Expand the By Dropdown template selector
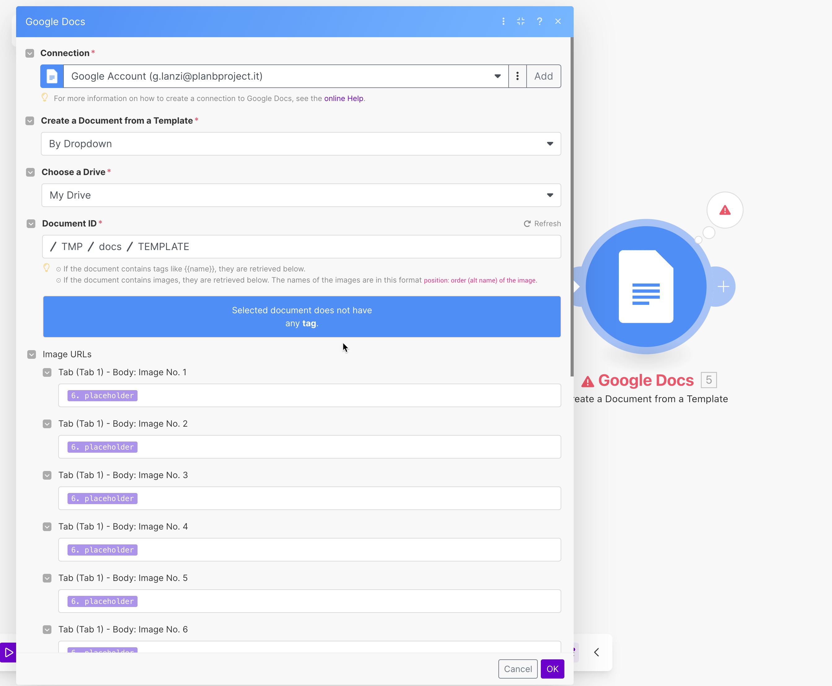The height and width of the screenshot is (686, 832). pos(301,144)
